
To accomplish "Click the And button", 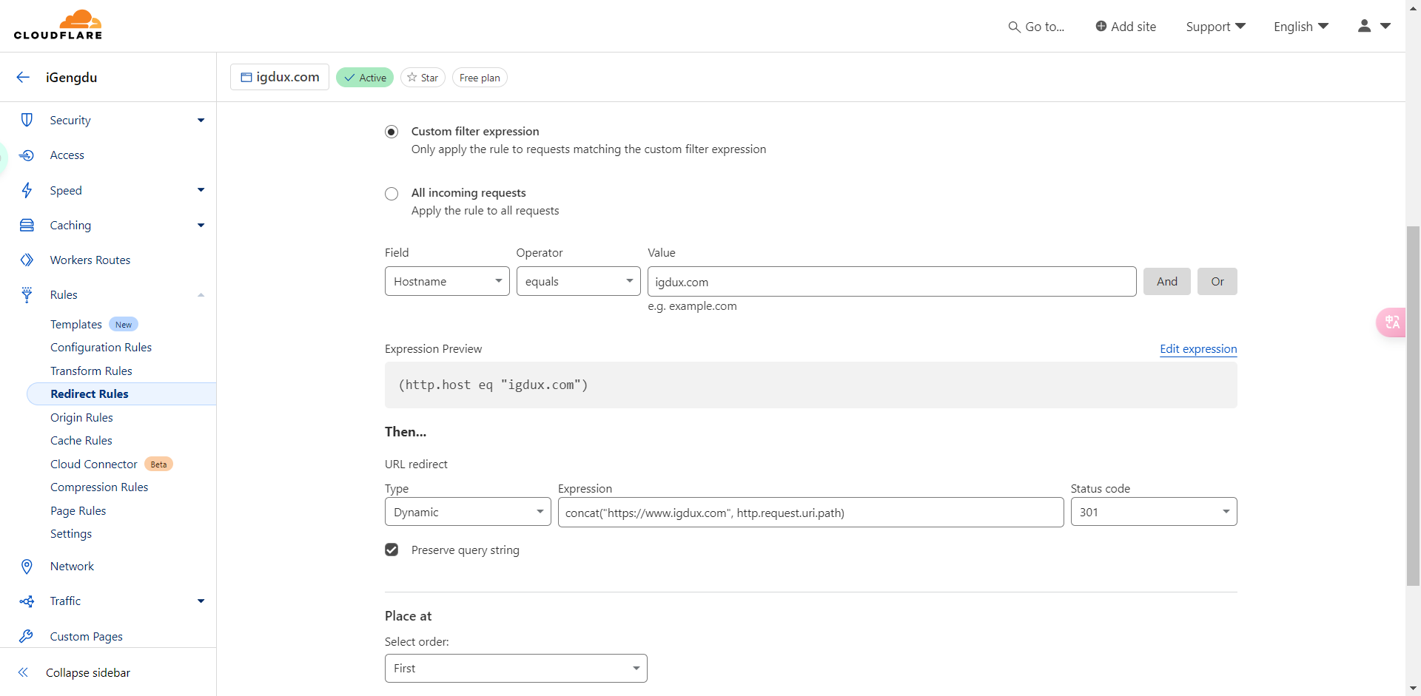I will coord(1166,281).
